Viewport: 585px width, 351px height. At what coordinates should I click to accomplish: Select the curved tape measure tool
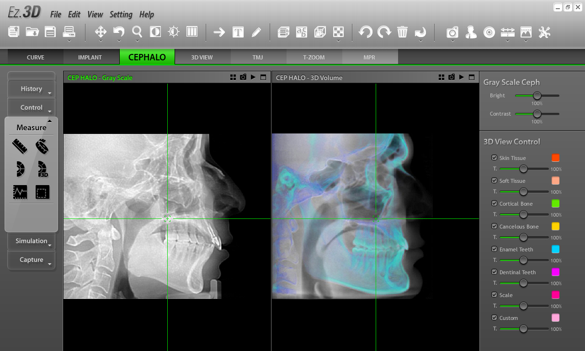[42, 146]
